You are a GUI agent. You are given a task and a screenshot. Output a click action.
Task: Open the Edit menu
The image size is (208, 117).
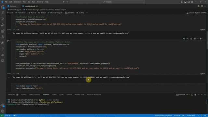click(11, 2)
